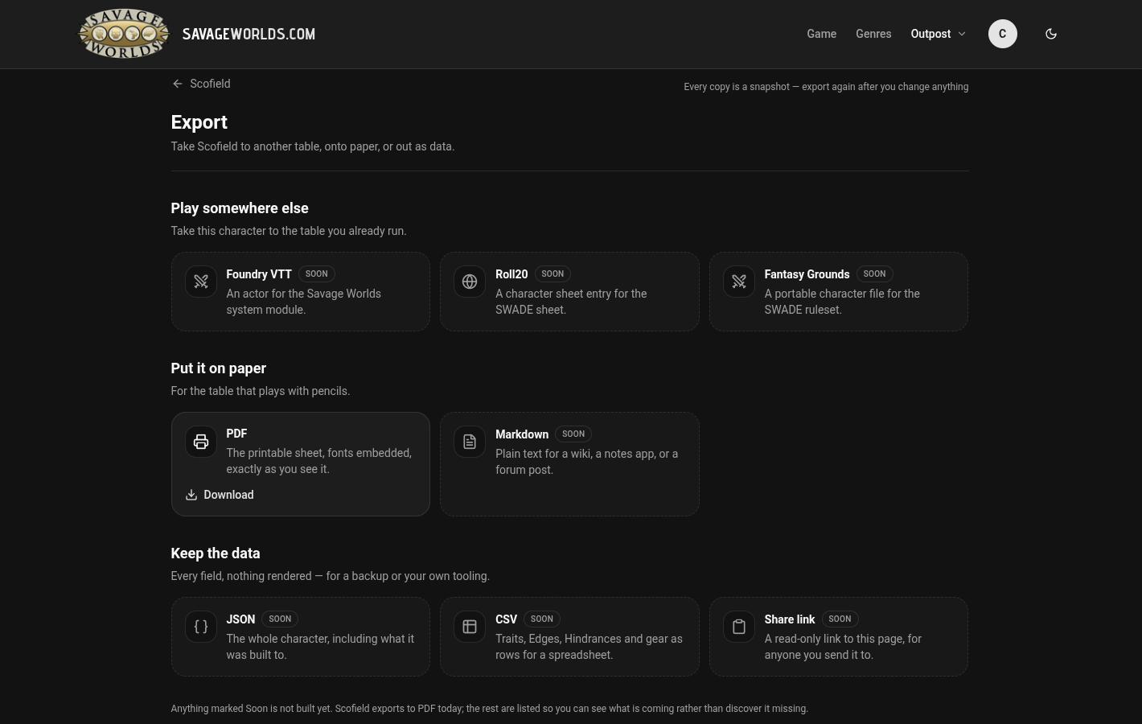Click the Fantasy Grounds swords icon
This screenshot has height=724, width=1142.
click(x=739, y=282)
